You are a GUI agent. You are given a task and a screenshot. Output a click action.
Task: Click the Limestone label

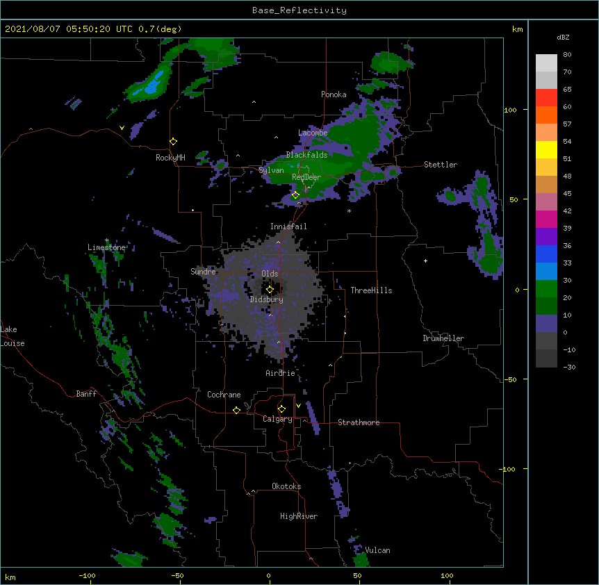click(x=106, y=247)
